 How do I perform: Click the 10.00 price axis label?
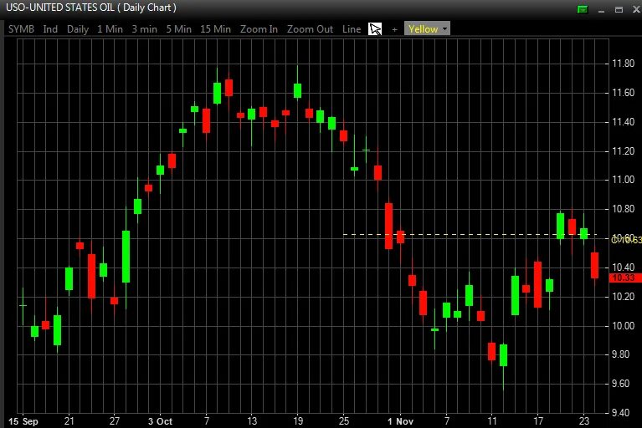pyautogui.click(x=623, y=326)
